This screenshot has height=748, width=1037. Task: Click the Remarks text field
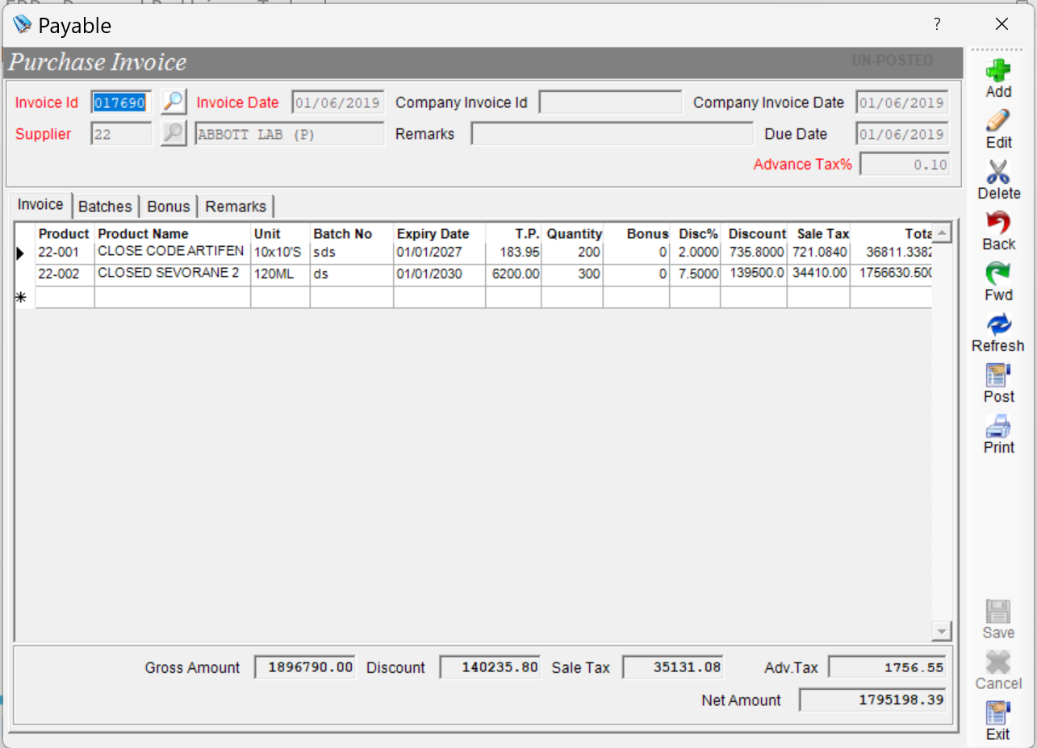612,134
